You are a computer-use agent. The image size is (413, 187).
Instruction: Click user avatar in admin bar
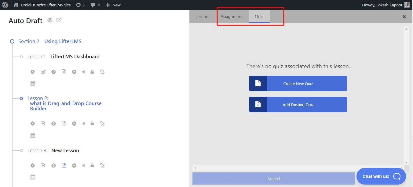(x=407, y=5)
